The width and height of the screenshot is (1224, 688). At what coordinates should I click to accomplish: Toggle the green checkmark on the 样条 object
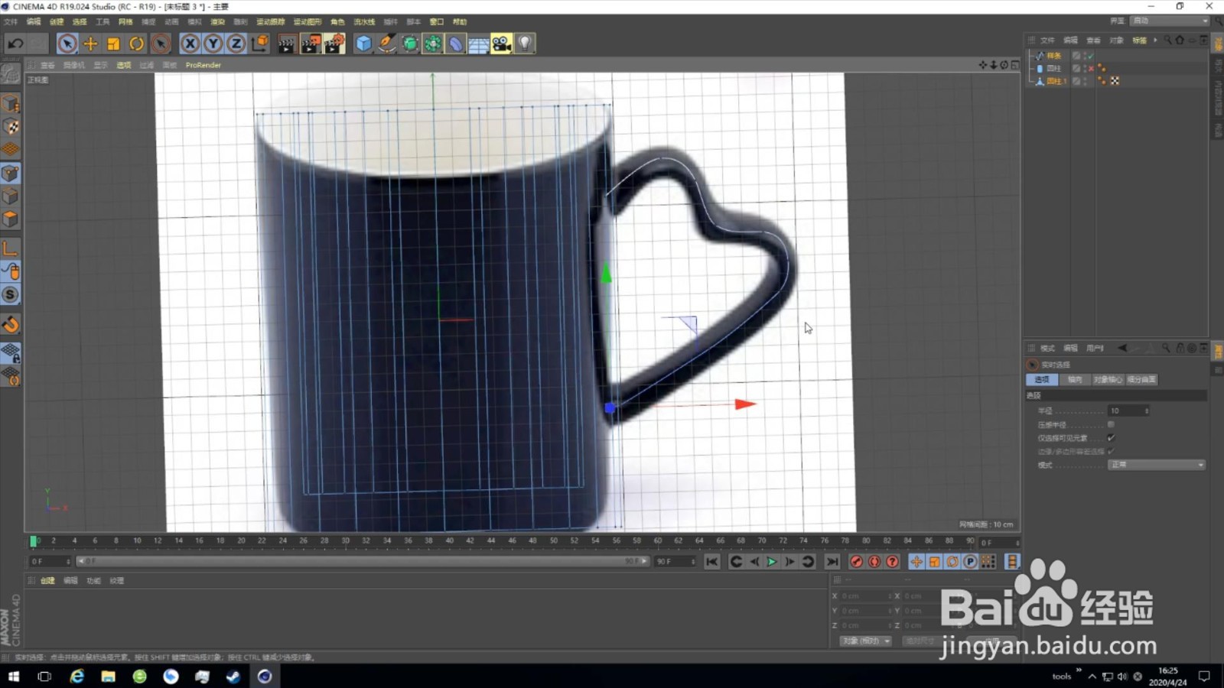(1090, 56)
